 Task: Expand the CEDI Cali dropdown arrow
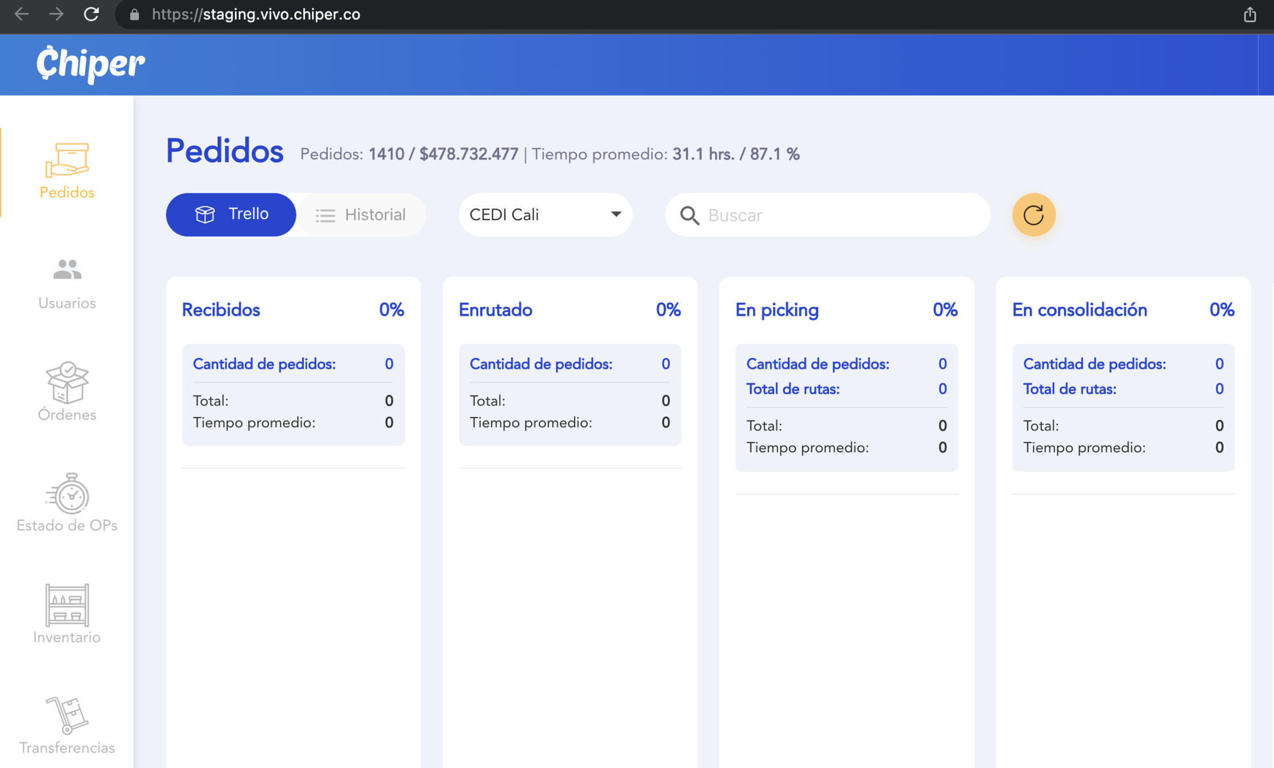click(616, 214)
